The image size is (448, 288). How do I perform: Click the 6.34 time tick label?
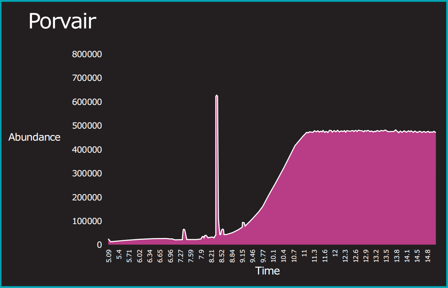150,256
